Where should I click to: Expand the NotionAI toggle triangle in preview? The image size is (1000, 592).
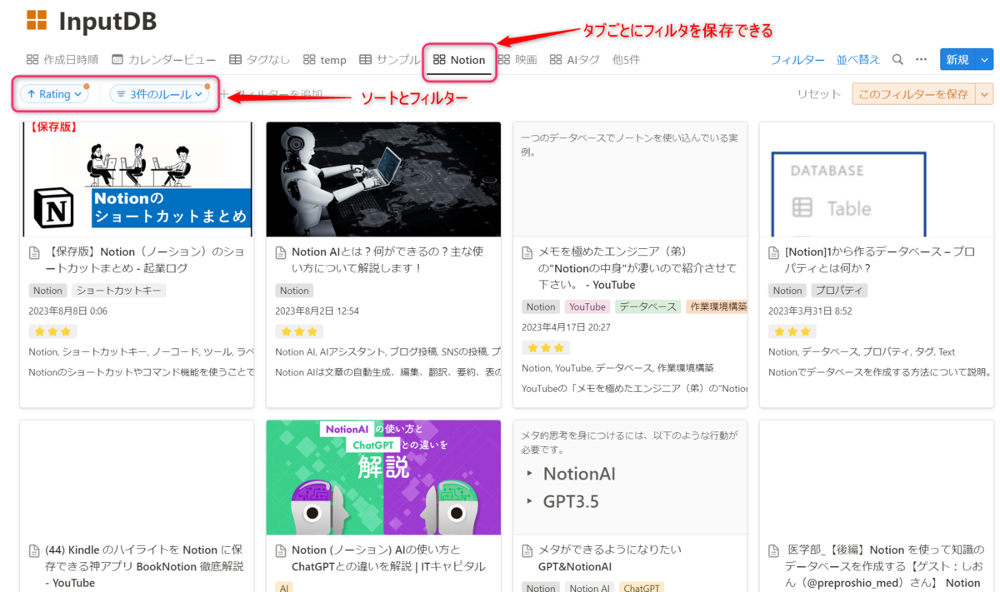[x=529, y=475]
